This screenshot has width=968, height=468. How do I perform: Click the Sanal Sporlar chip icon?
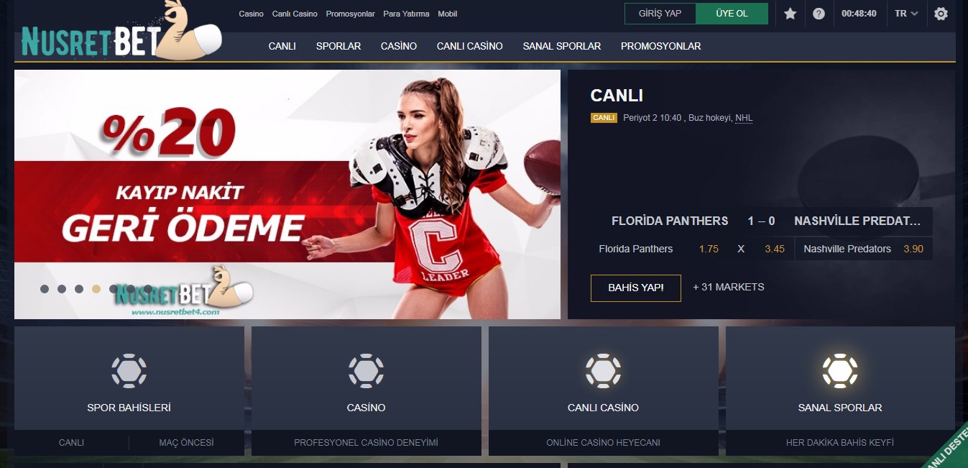click(x=840, y=371)
